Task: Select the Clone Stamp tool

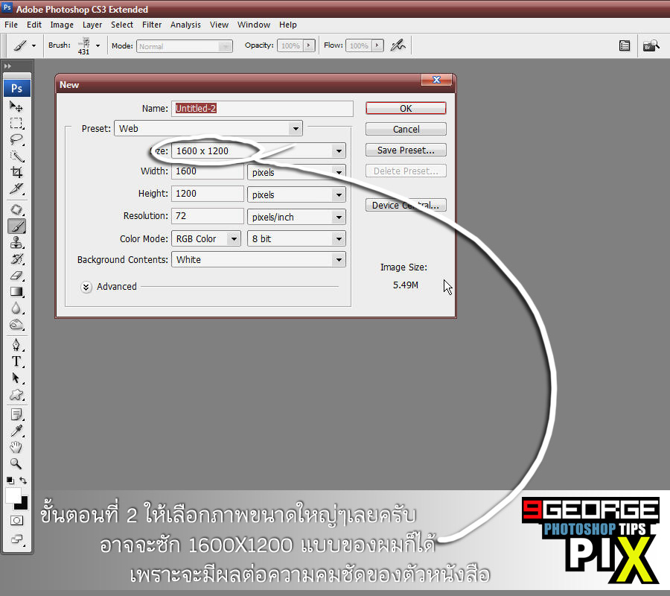Action: (x=16, y=242)
